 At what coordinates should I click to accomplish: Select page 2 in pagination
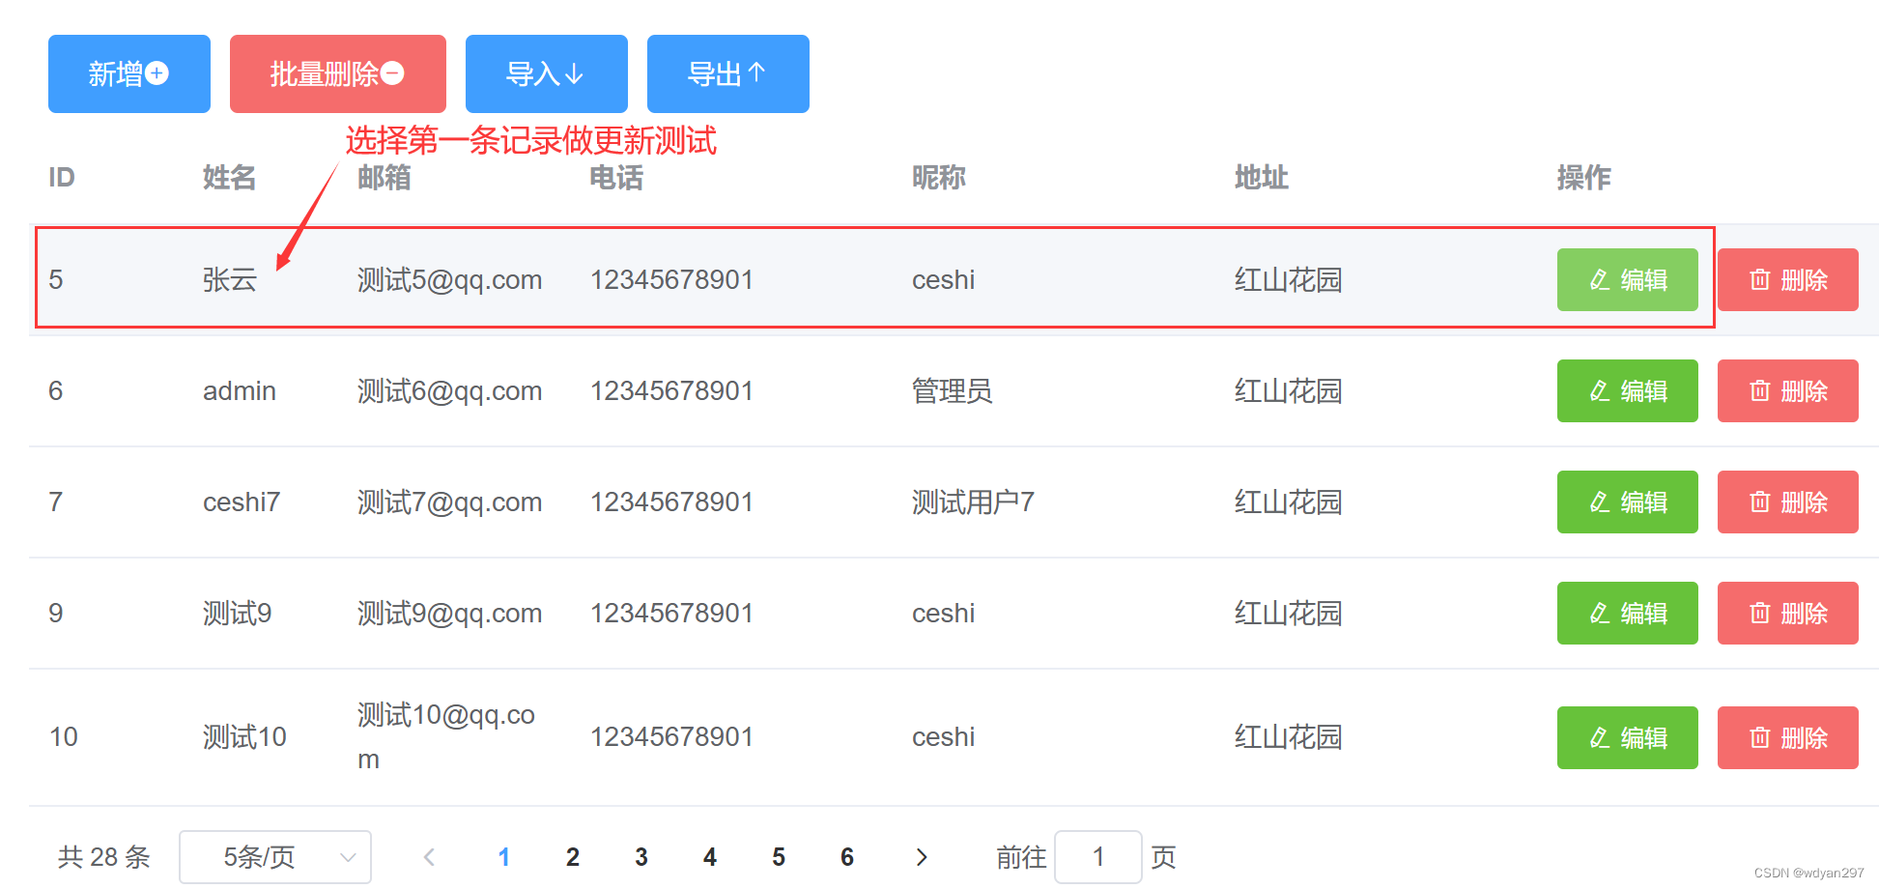(573, 857)
